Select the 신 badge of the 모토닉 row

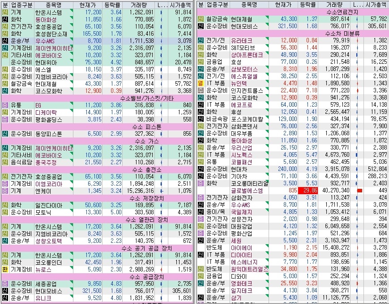[x=5, y=212]
